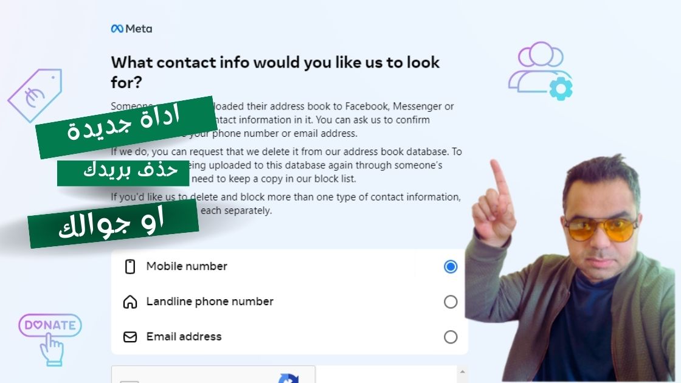
Task: Click the "Mobile number" option label
Action: click(187, 266)
